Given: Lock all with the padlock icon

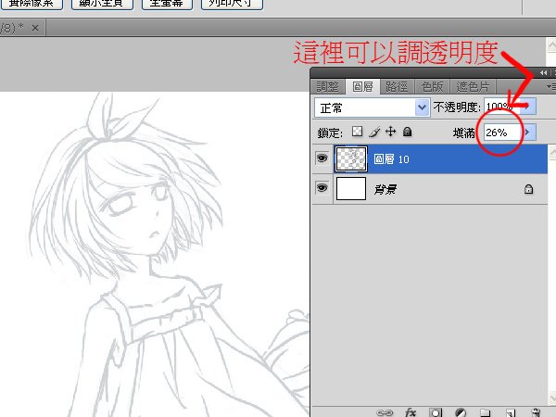Looking at the screenshot, I should pos(408,132).
